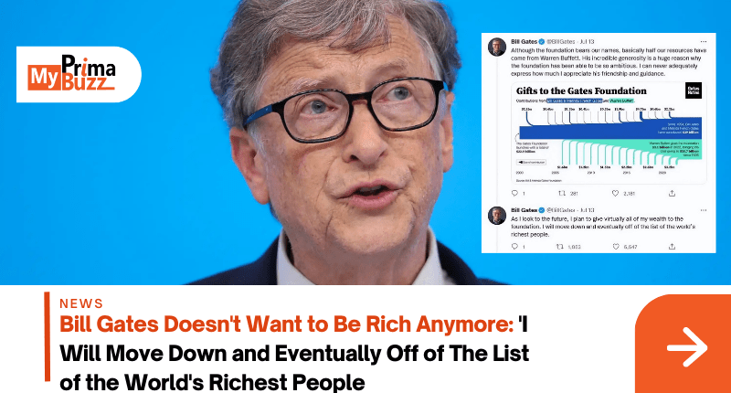Click the My Prima Buzz logo
Viewport: 731px width, 393px height.
click(x=79, y=75)
